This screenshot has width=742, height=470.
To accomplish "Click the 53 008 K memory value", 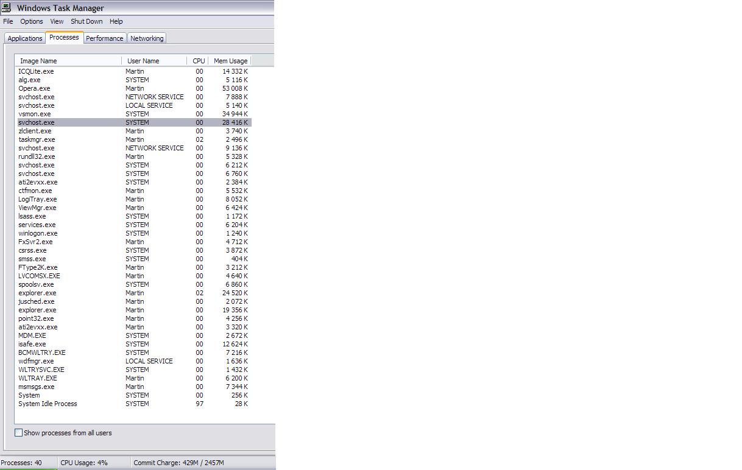I will 235,88.
